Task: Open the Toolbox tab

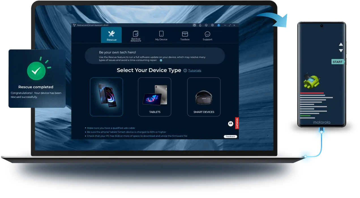Action: (x=185, y=36)
